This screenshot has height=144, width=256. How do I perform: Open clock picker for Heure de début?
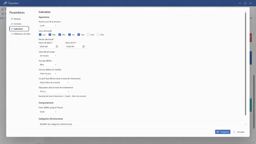click(57, 46)
